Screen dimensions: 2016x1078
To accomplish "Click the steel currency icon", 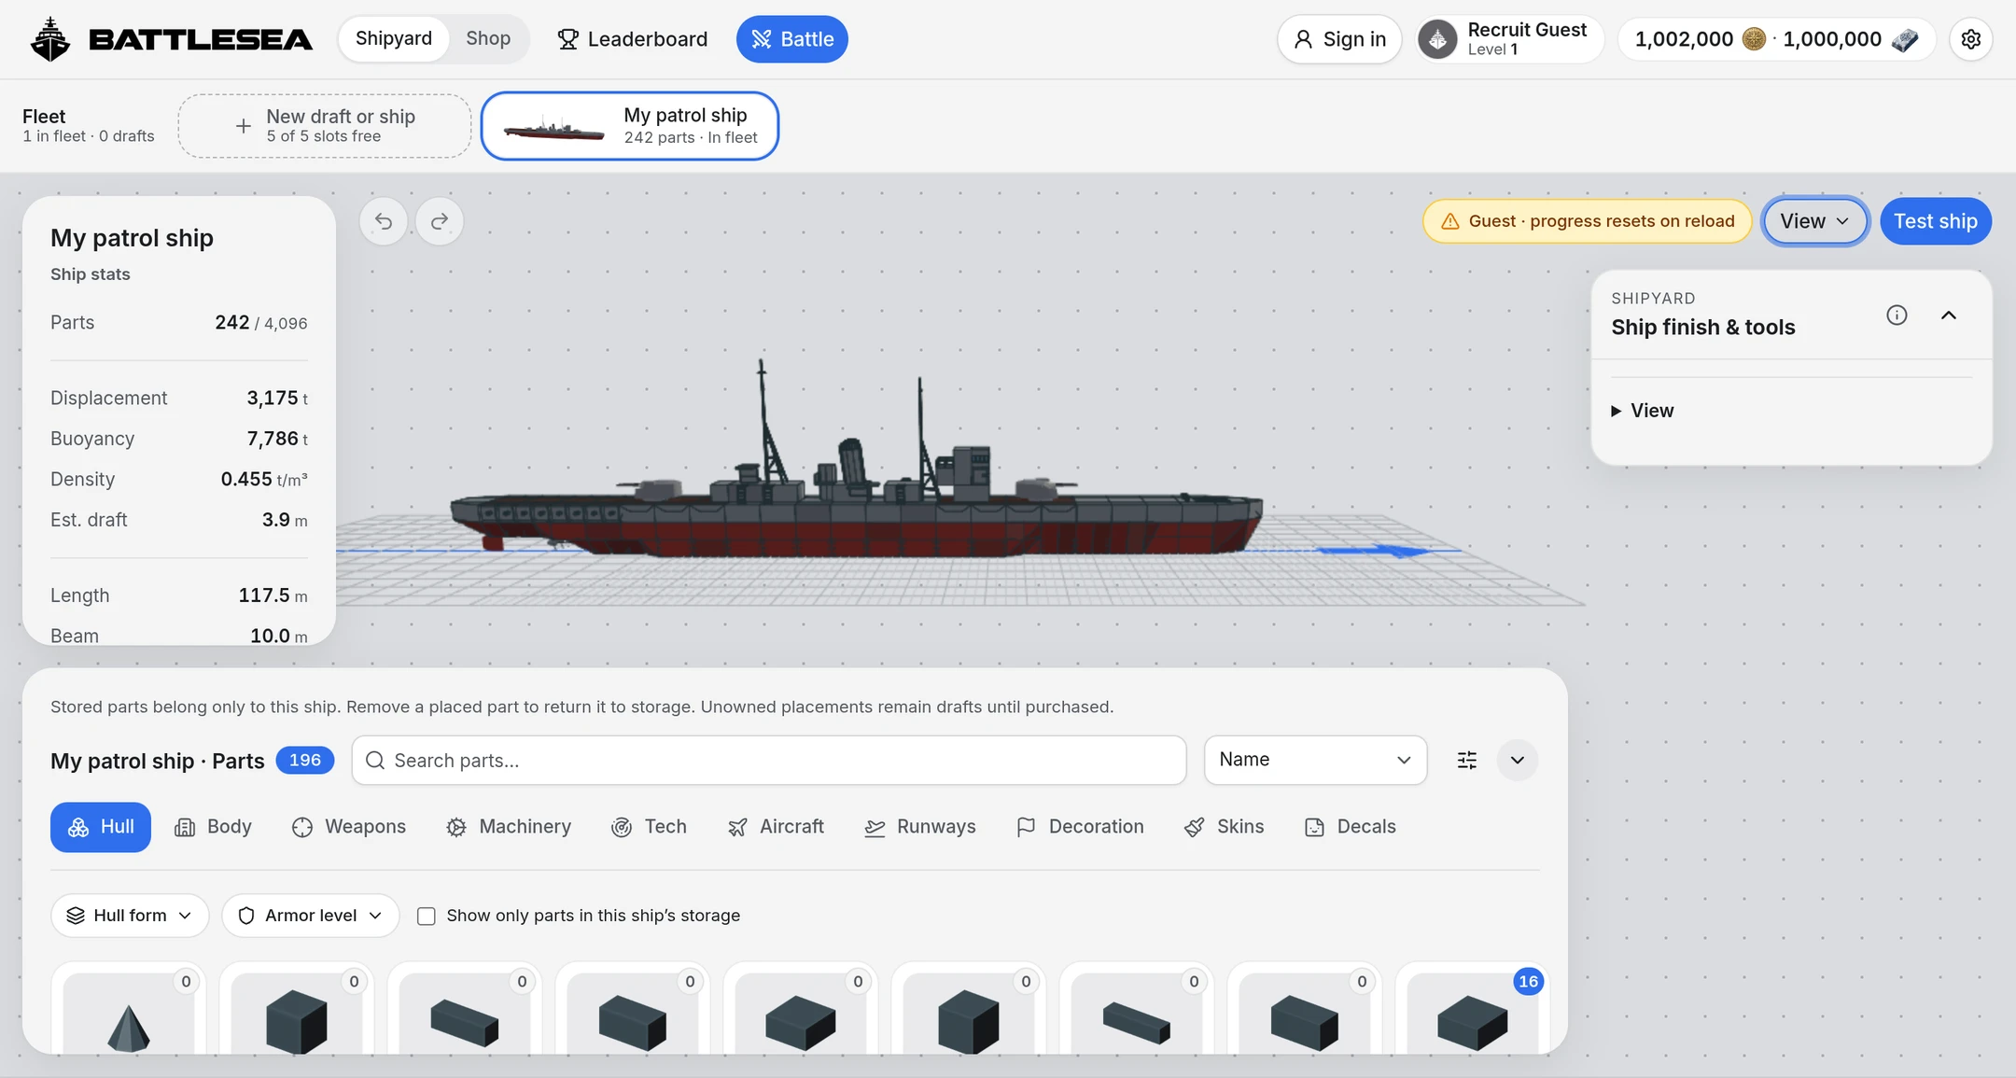I will click(x=1905, y=39).
